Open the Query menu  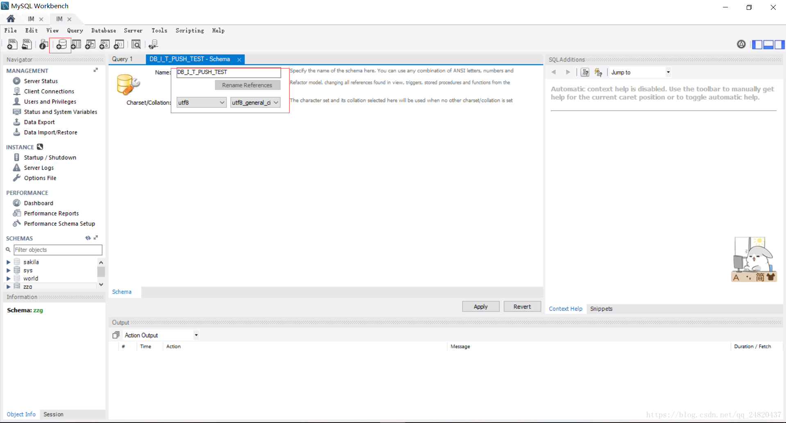pos(75,30)
